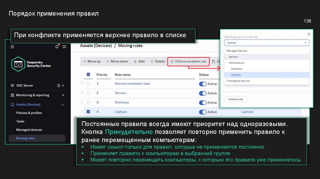The width and height of the screenshot is (320, 179).
Task: Open the Desktops rule link
Action: [x=122, y=102]
